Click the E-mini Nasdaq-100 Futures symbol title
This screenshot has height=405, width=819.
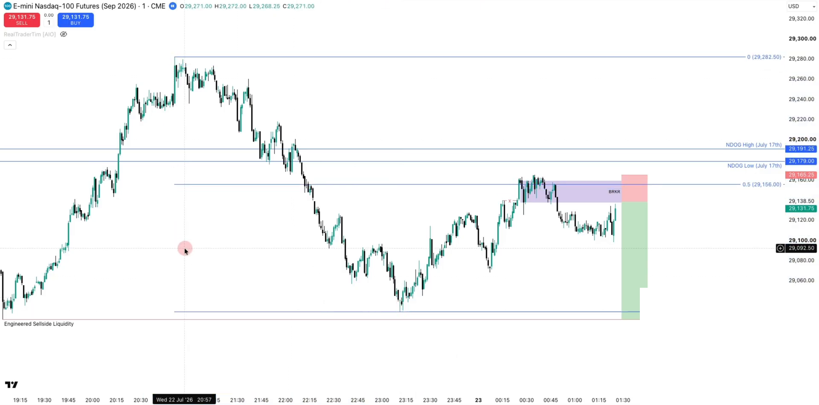pos(75,6)
